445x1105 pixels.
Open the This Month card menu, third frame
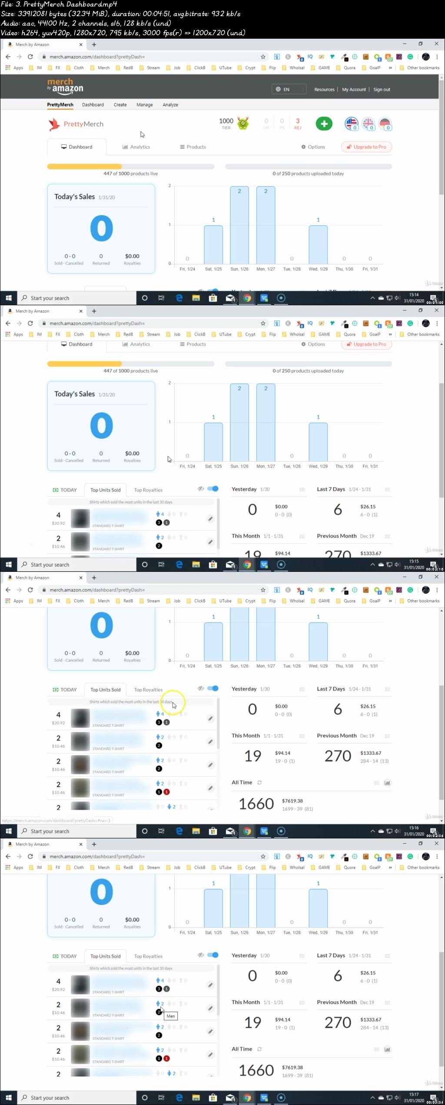302,736
